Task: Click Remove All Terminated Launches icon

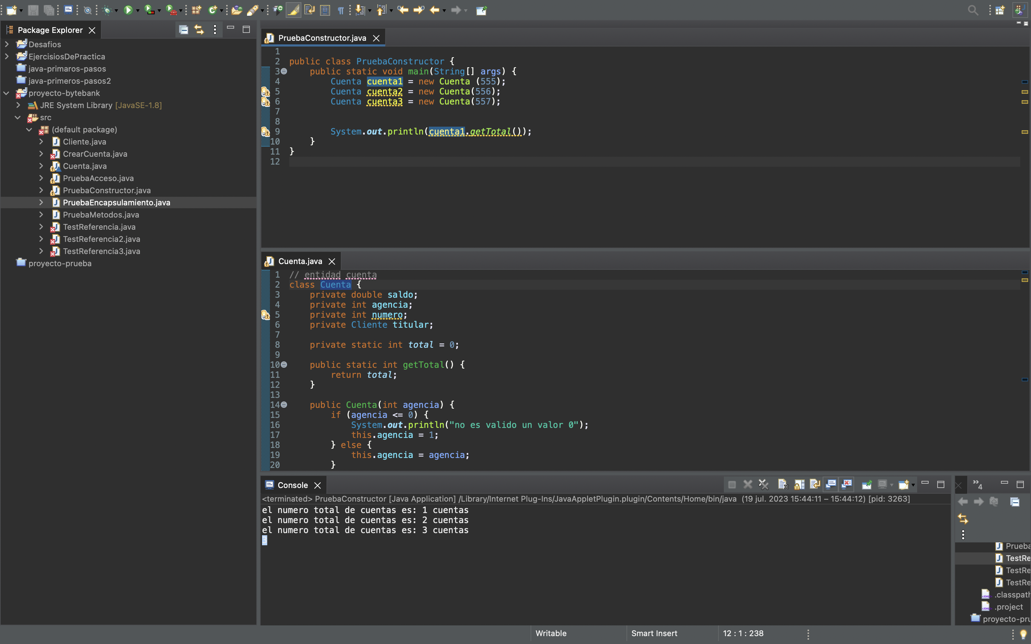Action: click(x=764, y=484)
